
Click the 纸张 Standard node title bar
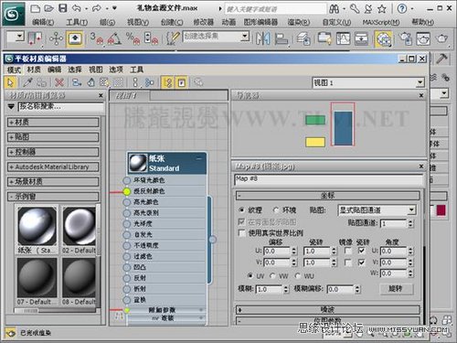click(x=167, y=163)
